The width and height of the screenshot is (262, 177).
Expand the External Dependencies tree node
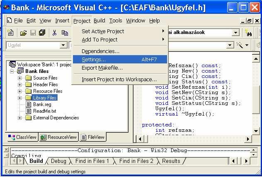pos(19,118)
